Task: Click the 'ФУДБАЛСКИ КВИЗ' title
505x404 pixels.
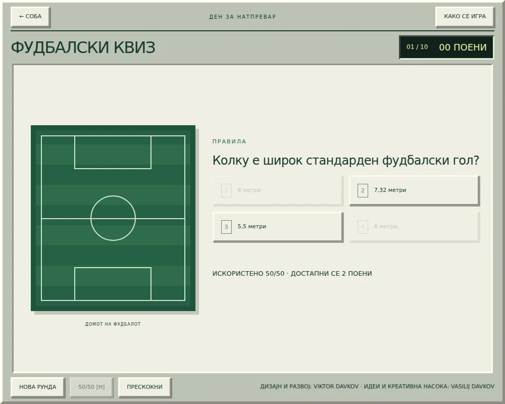Action: pos(83,47)
